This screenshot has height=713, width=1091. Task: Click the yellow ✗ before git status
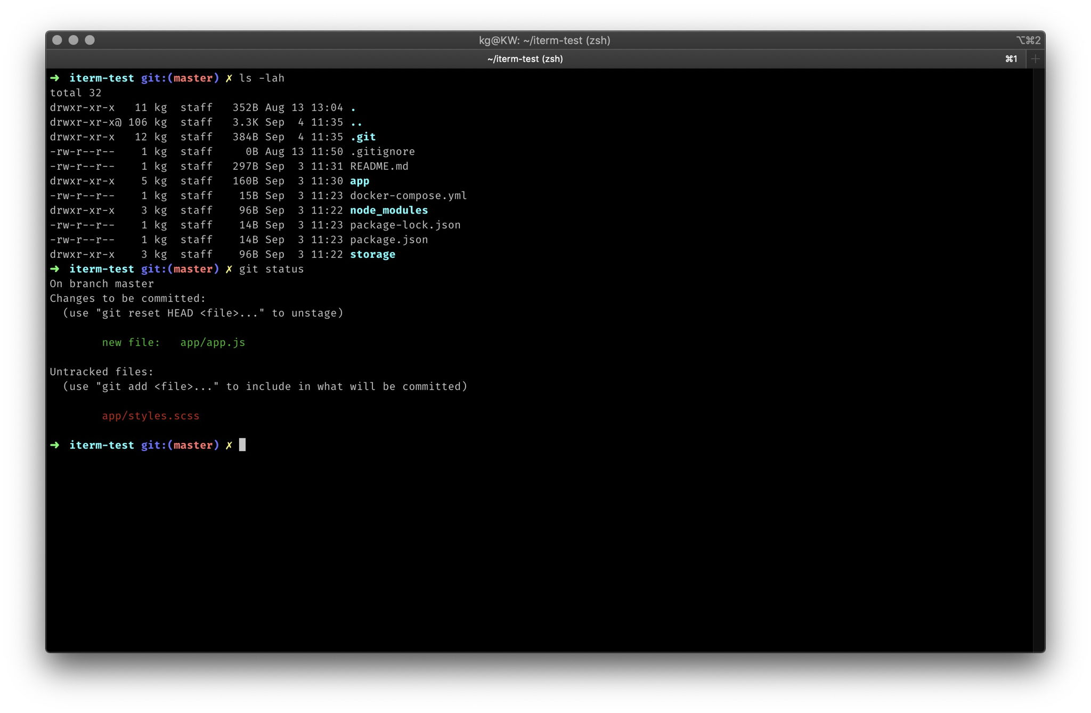[x=229, y=269]
